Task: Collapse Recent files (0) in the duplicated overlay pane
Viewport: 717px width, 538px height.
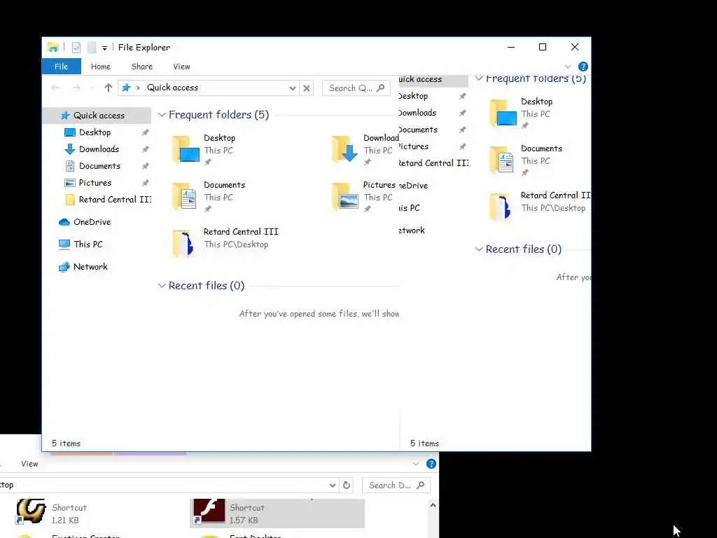Action: tap(479, 249)
